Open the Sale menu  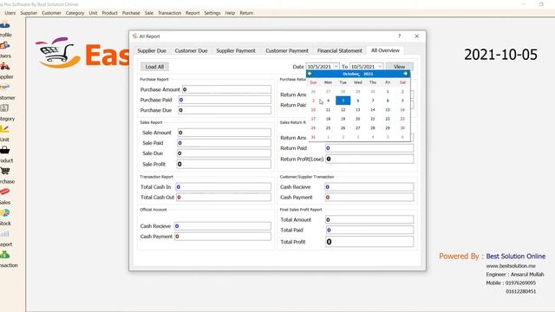[149, 13]
